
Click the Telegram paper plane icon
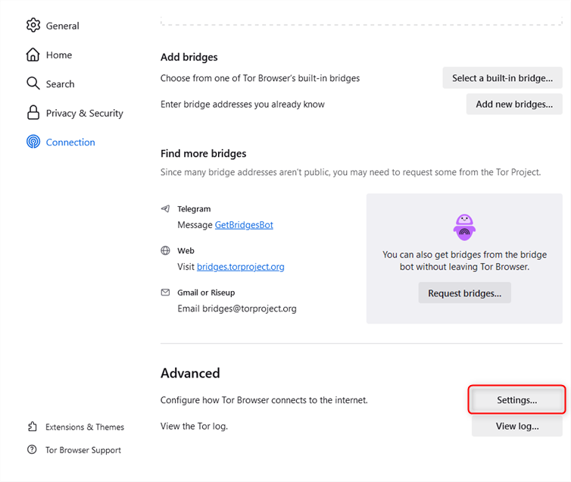[165, 208]
